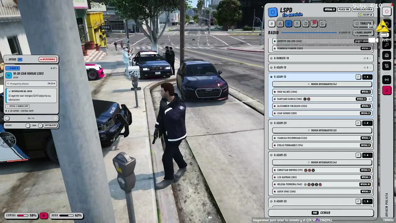Select the radio microphone tab icon
The image size is (396, 223).
tap(289, 24)
